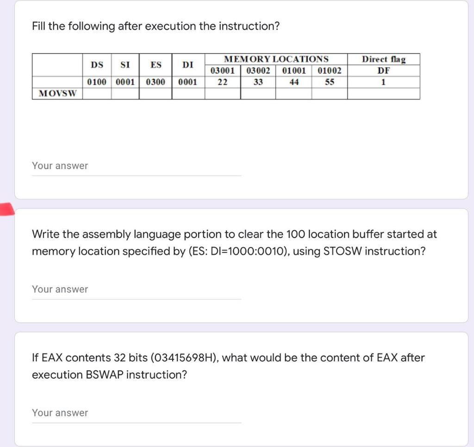Click the DI column header in the table

(x=187, y=65)
